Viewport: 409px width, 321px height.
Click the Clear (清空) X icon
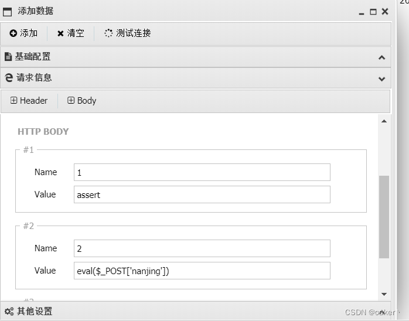pyautogui.click(x=60, y=33)
